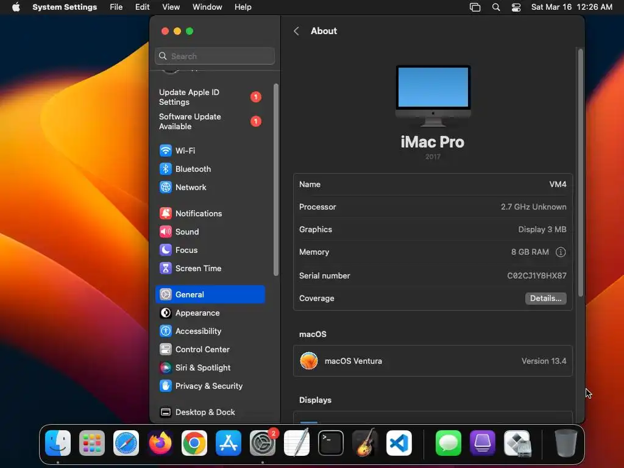Open the Help menu
This screenshot has width=624, height=468.
[243, 7]
